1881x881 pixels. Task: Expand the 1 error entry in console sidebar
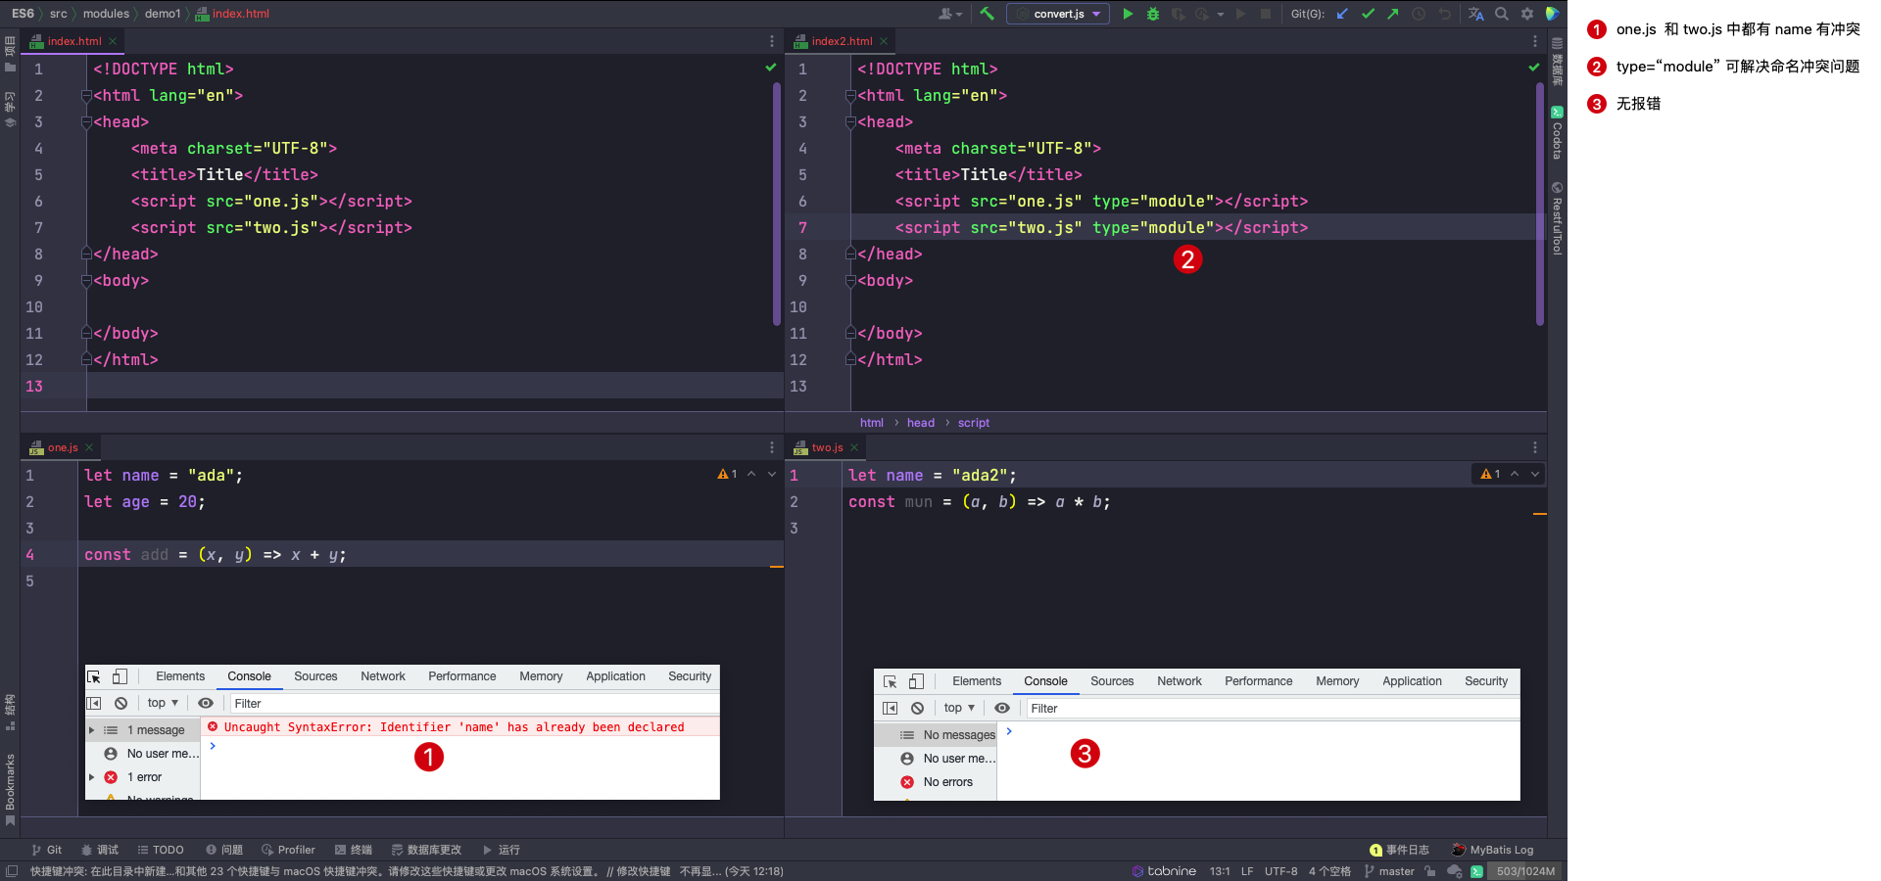(x=92, y=777)
